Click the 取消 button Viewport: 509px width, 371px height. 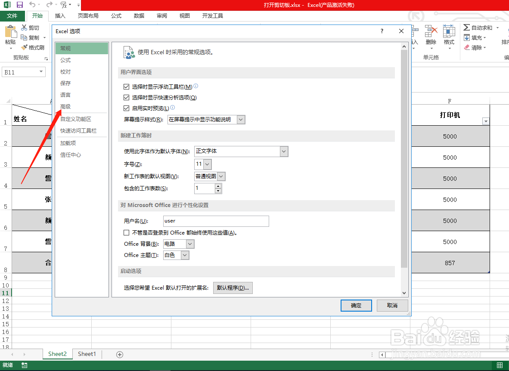click(x=392, y=306)
